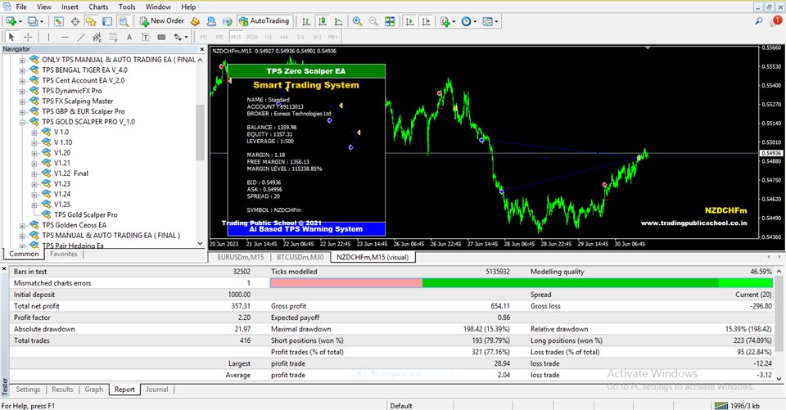Screen dimensions: 786x410
Task: Select the Trendline drawing tool
Action: tap(81, 37)
